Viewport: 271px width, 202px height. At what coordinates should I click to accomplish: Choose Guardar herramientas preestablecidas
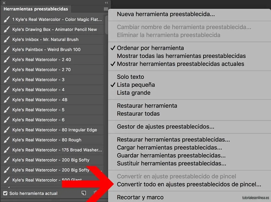[x=171, y=156]
